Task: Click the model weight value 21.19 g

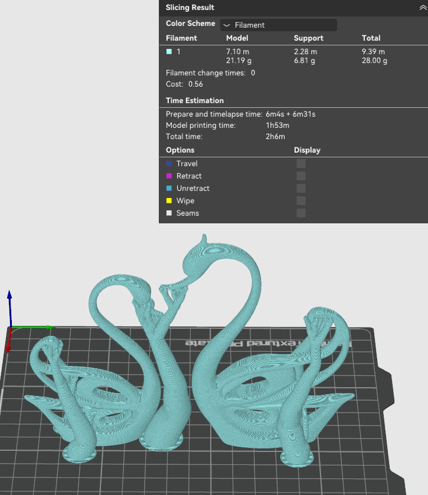Action: [x=238, y=61]
